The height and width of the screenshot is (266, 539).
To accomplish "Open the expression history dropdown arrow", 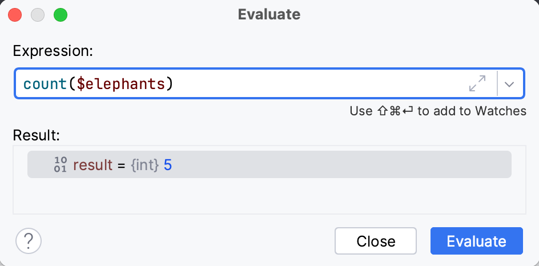I will pos(510,84).
